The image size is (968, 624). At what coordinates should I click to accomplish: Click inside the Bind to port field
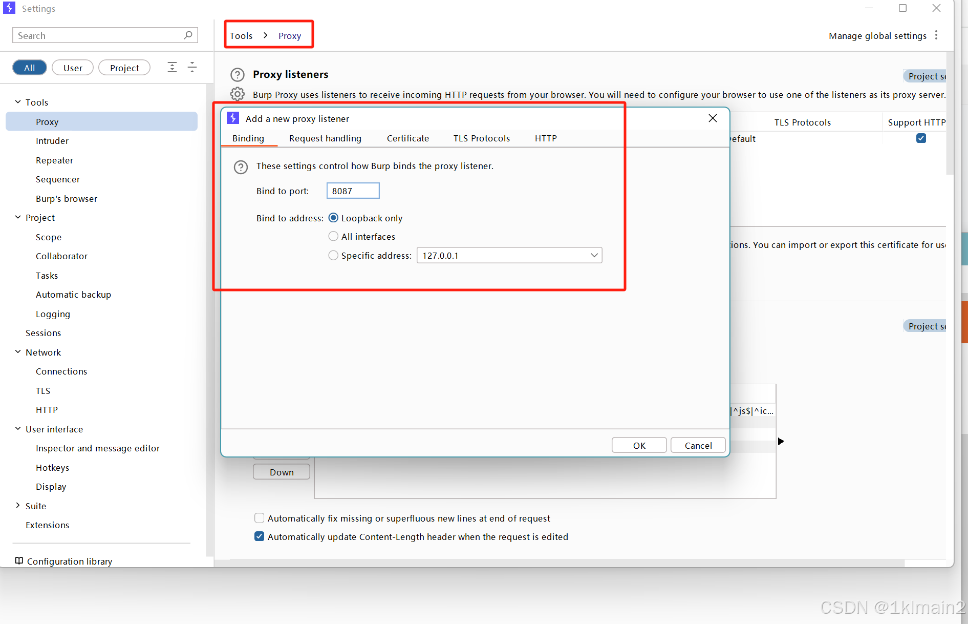coord(353,190)
